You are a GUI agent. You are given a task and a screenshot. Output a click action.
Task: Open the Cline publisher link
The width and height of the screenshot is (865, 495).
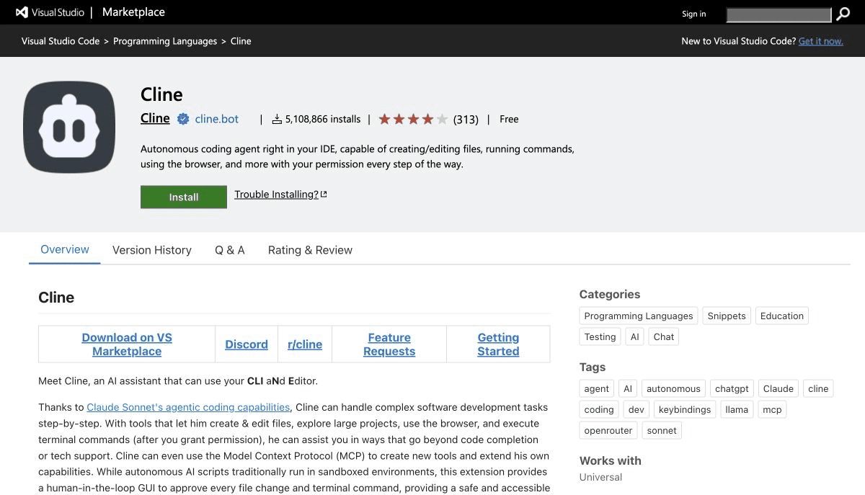click(x=155, y=118)
